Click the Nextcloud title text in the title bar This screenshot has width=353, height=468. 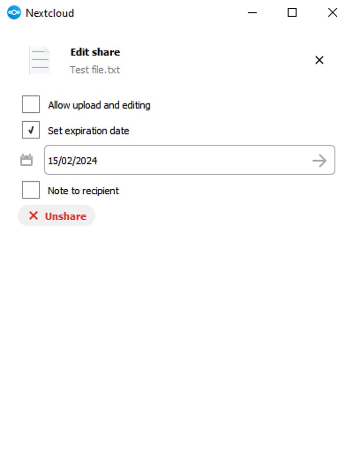tap(50, 12)
